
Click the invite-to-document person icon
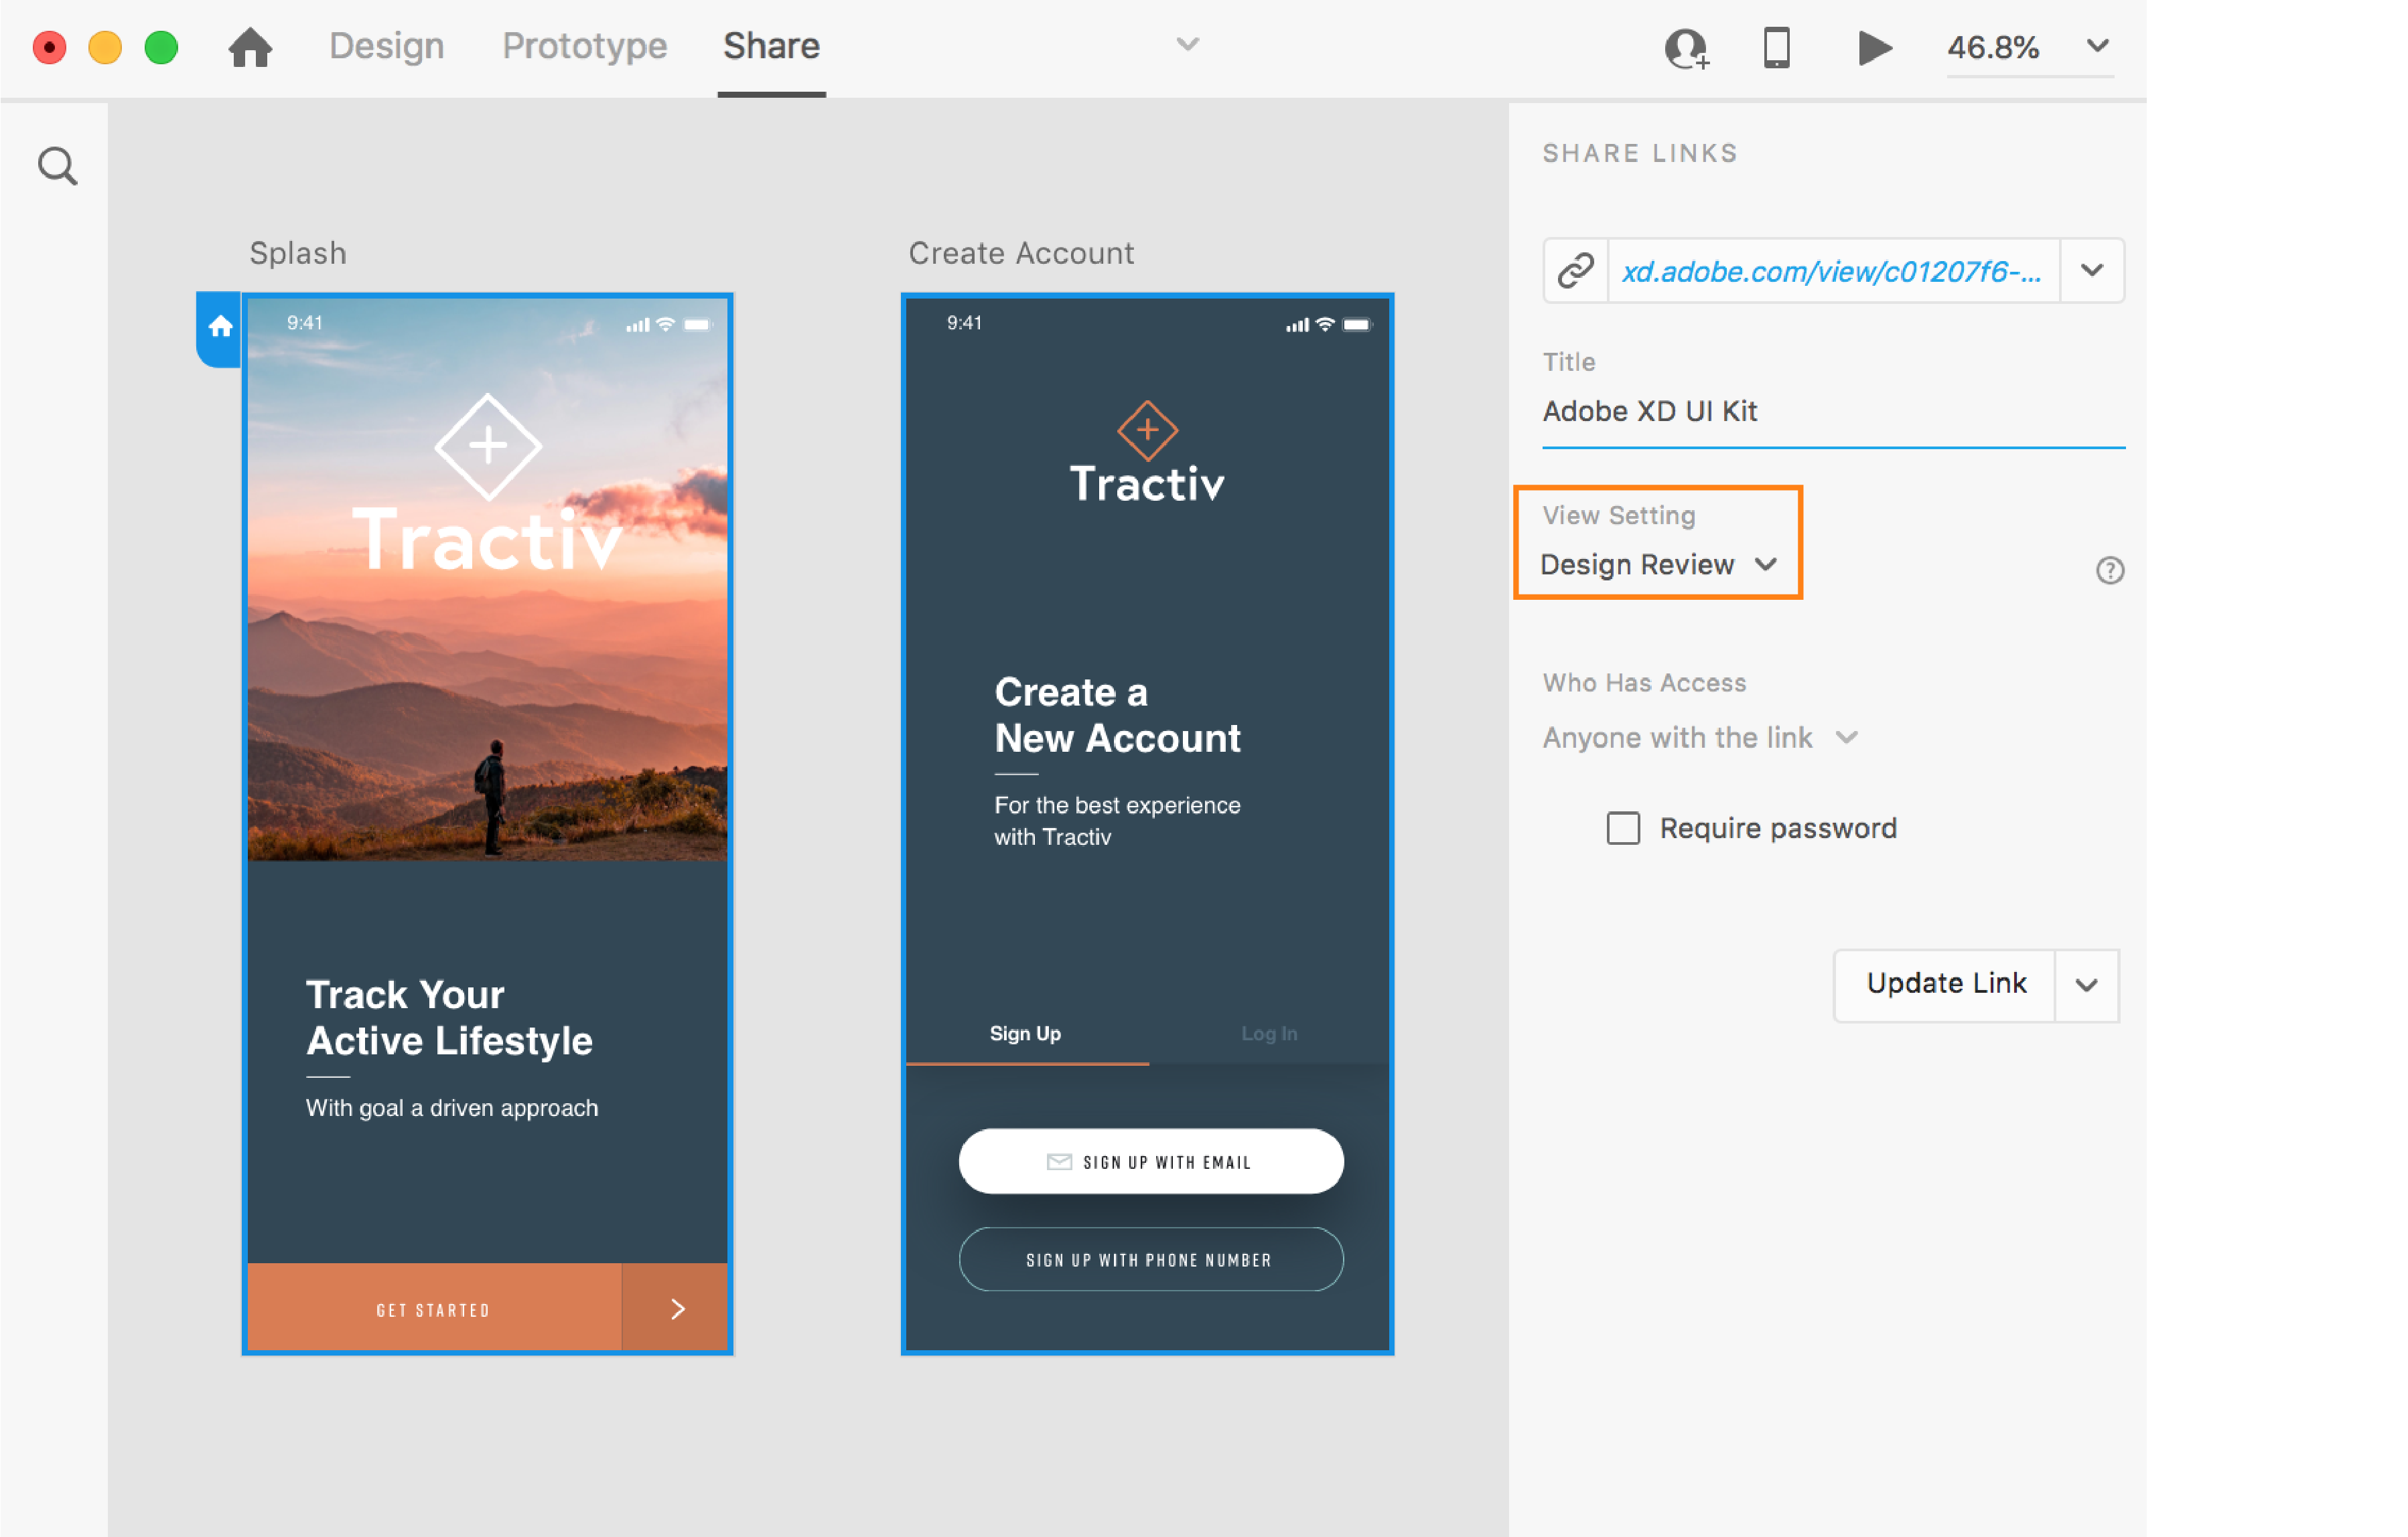pyautogui.click(x=1685, y=47)
